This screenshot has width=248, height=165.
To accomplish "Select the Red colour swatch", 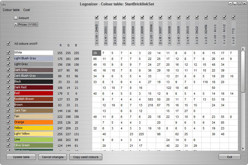I will click(x=33, y=93).
